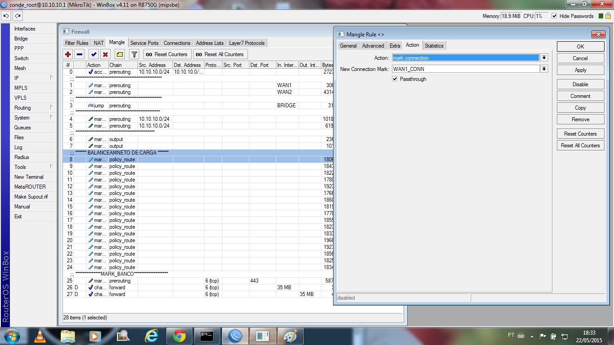The width and height of the screenshot is (614, 345).
Task: Click OK in Mangle Rule dialog
Action: (x=580, y=47)
